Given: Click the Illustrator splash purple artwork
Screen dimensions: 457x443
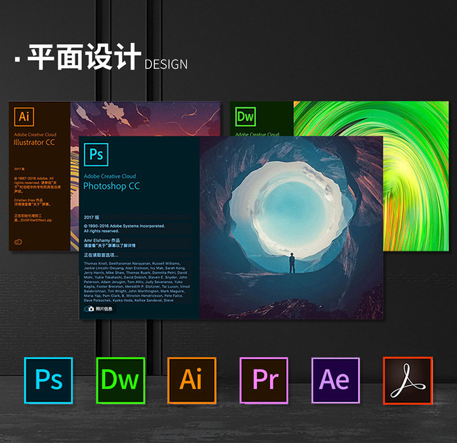Looking at the screenshot, I should click(145, 119).
